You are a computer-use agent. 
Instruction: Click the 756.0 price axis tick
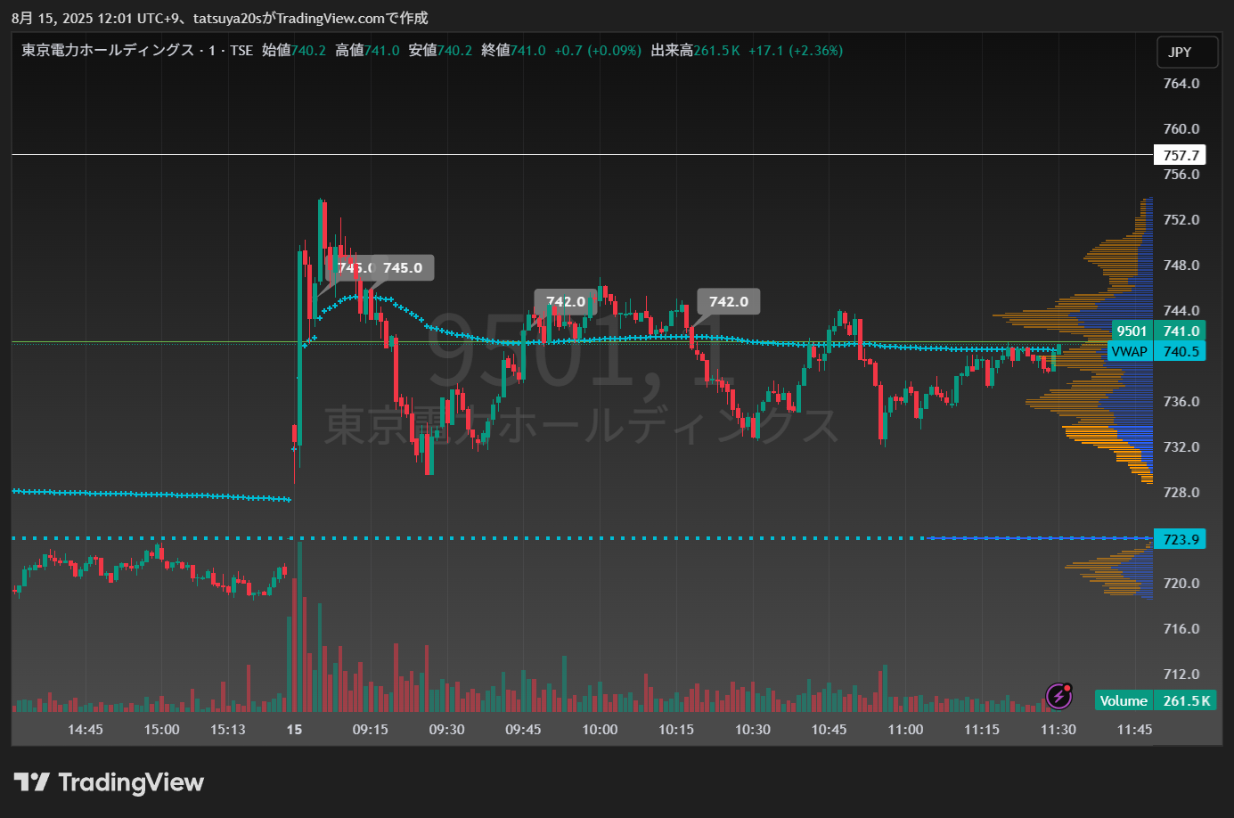coord(1181,175)
